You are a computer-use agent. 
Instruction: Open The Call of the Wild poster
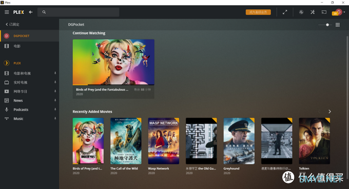[x=126, y=141]
